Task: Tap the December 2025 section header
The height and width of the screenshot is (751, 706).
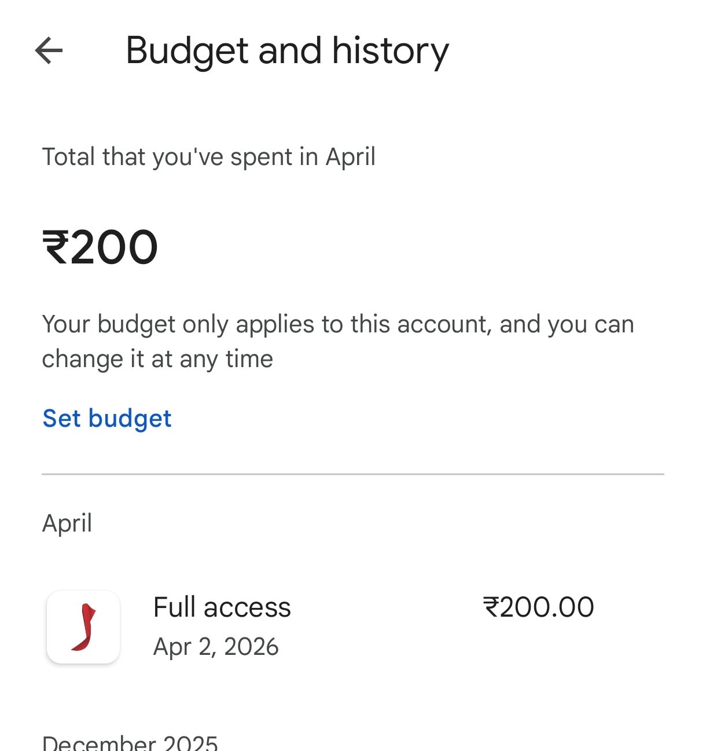Action: (130, 743)
